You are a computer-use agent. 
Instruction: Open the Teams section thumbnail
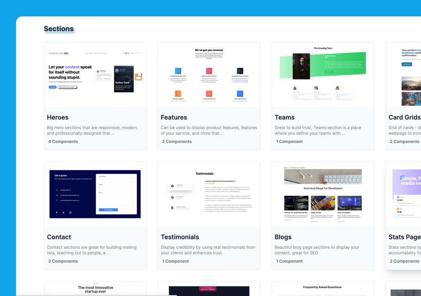click(323, 75)
